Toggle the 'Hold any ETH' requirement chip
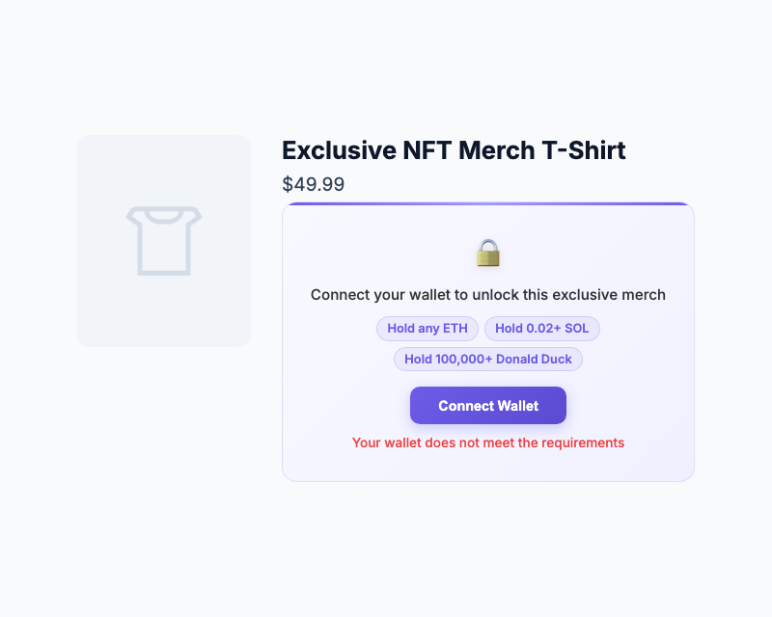This screenshot has width=772, height=617. tap(427, 328)
